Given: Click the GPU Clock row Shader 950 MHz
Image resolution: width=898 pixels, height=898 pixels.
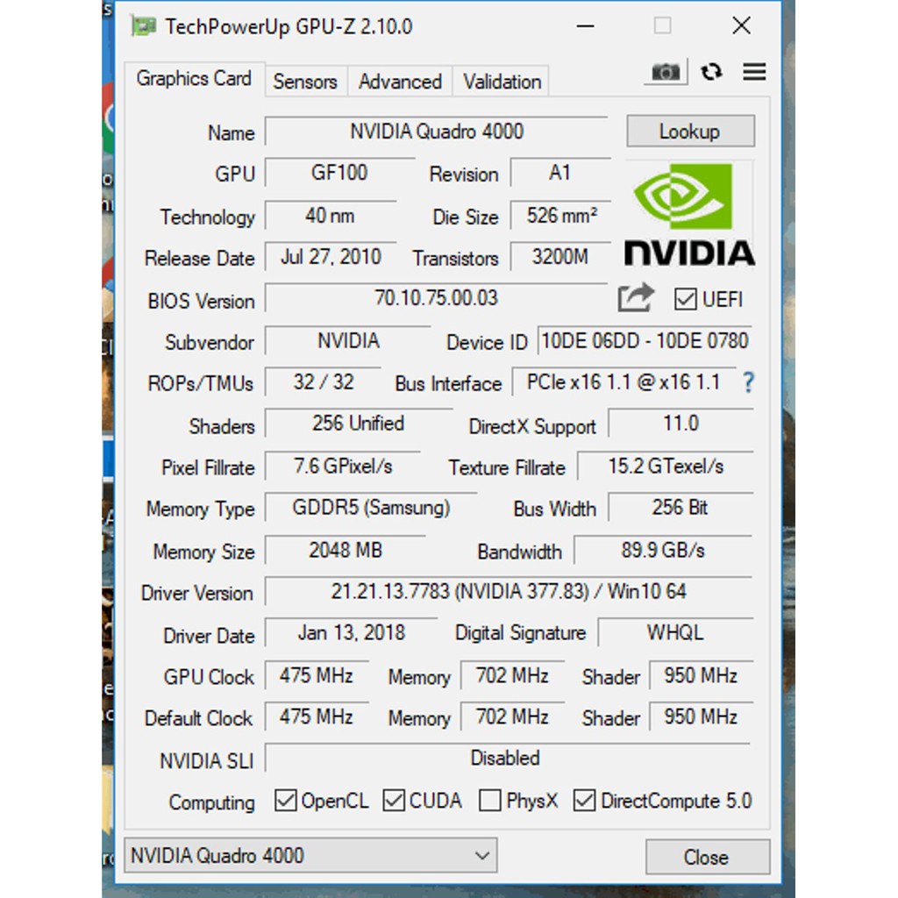Looking at the screenshot, I should (701, 675).
